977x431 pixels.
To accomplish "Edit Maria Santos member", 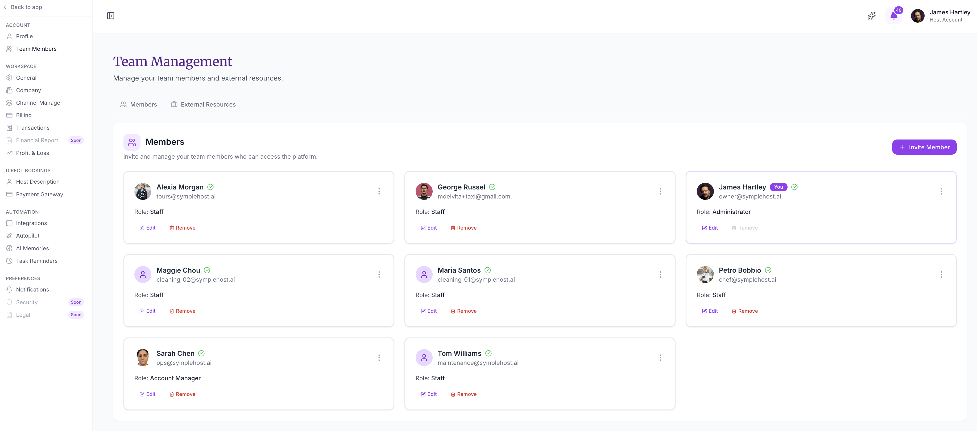I will pos(429,311).
